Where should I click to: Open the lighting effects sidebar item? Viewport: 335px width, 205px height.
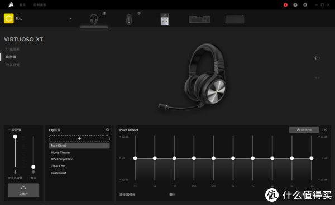click(x=13, y=49)
